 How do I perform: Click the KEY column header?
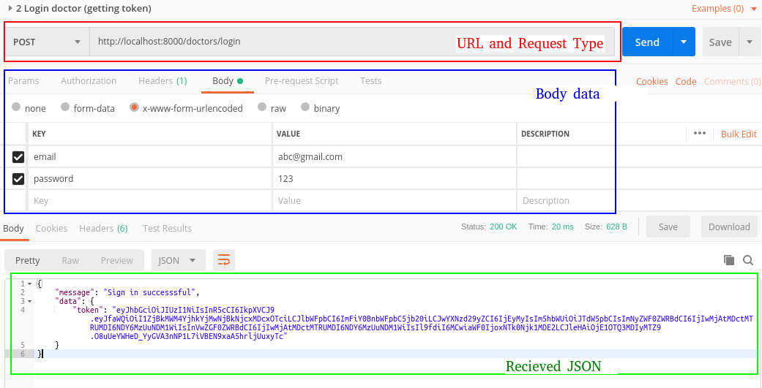tap(39, 134)
